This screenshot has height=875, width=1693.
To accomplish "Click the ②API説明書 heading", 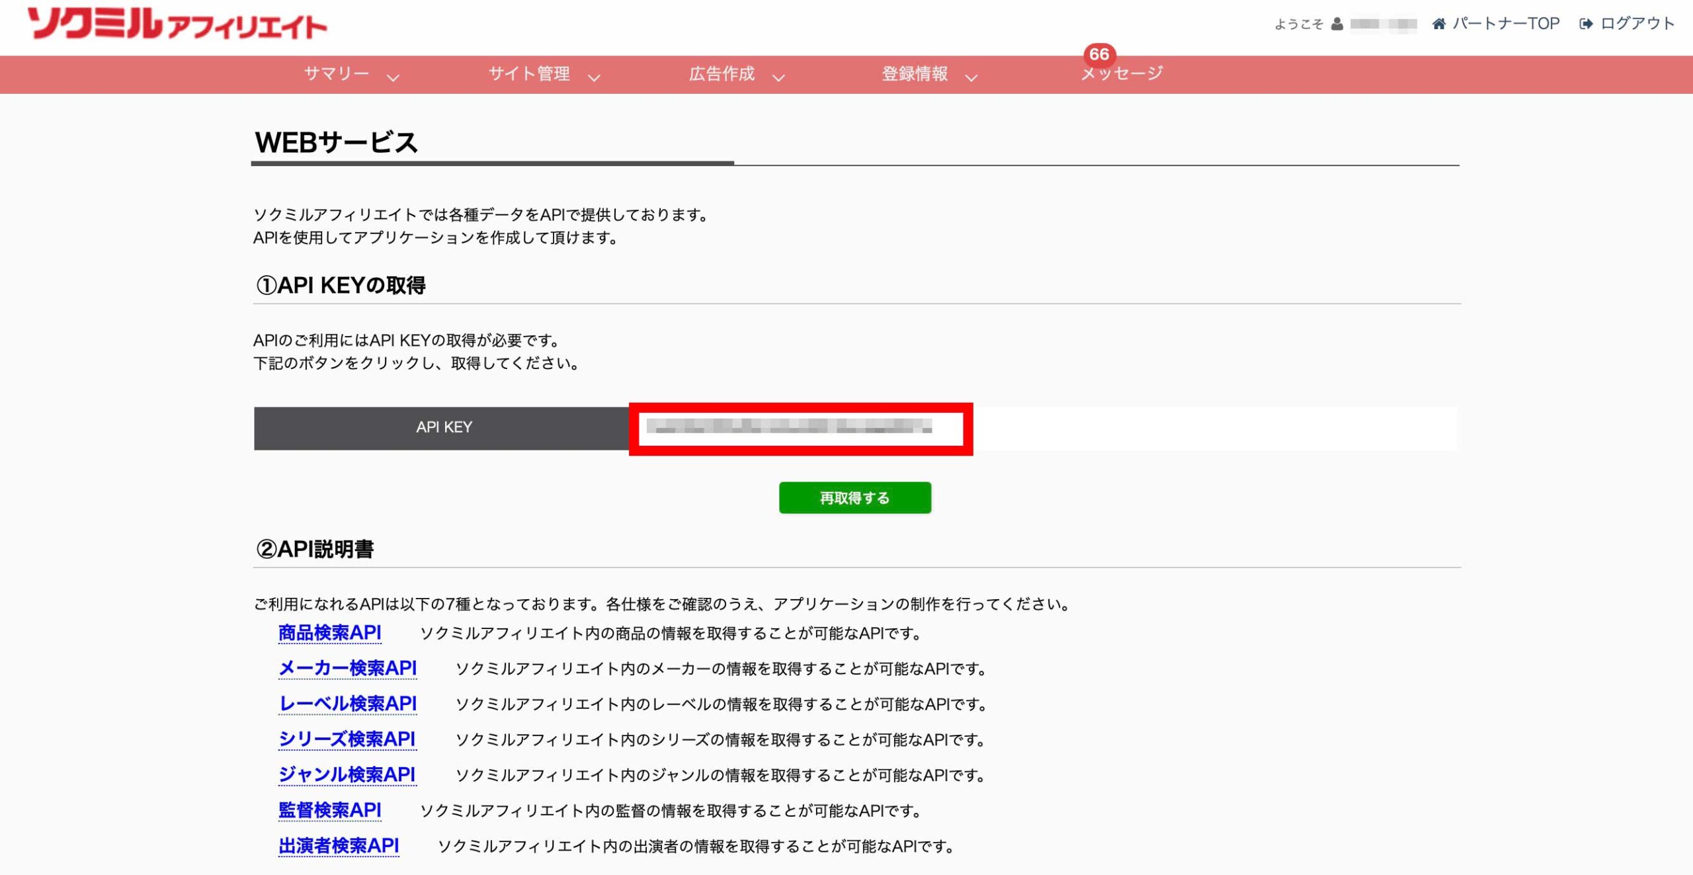I will coord(315,549).
